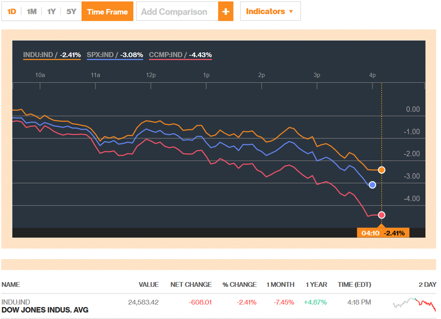Click the 2 DAY column header
Viewport: 441px width, 319px height.
pos(427,285)
